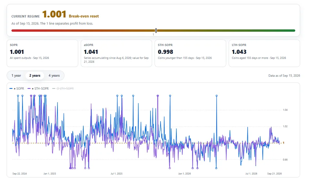Viewport: 310px width, 180px height.
Task: Click the 'Sep 22, 2024' axis label
Action: [x=20, y=174]
